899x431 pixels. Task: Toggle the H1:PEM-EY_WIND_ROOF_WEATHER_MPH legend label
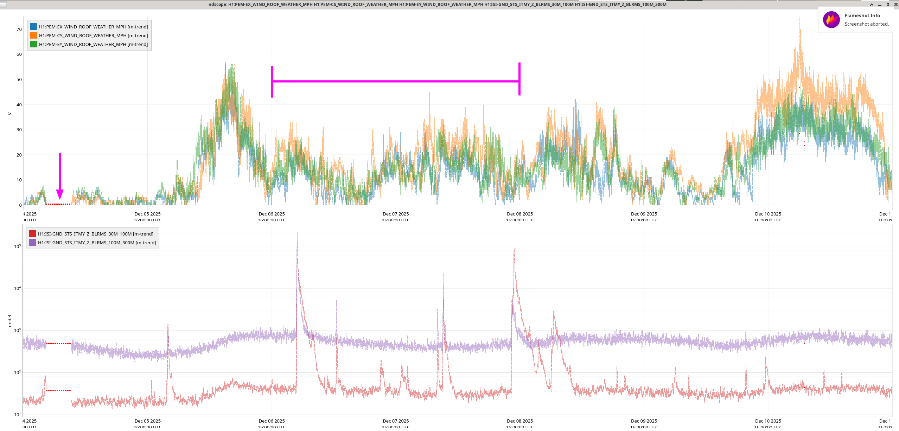pyautogui.click(x=93, y=44)
